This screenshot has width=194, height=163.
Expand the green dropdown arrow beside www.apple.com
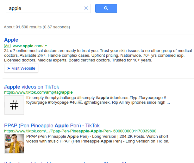(x=46, y=46)
